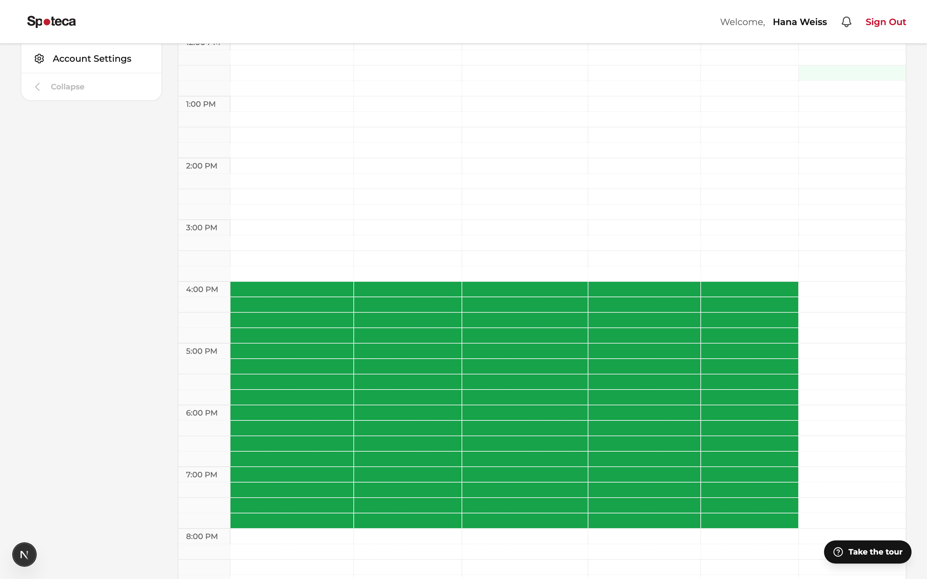Open the round N badge icon

tap(24, 554)
